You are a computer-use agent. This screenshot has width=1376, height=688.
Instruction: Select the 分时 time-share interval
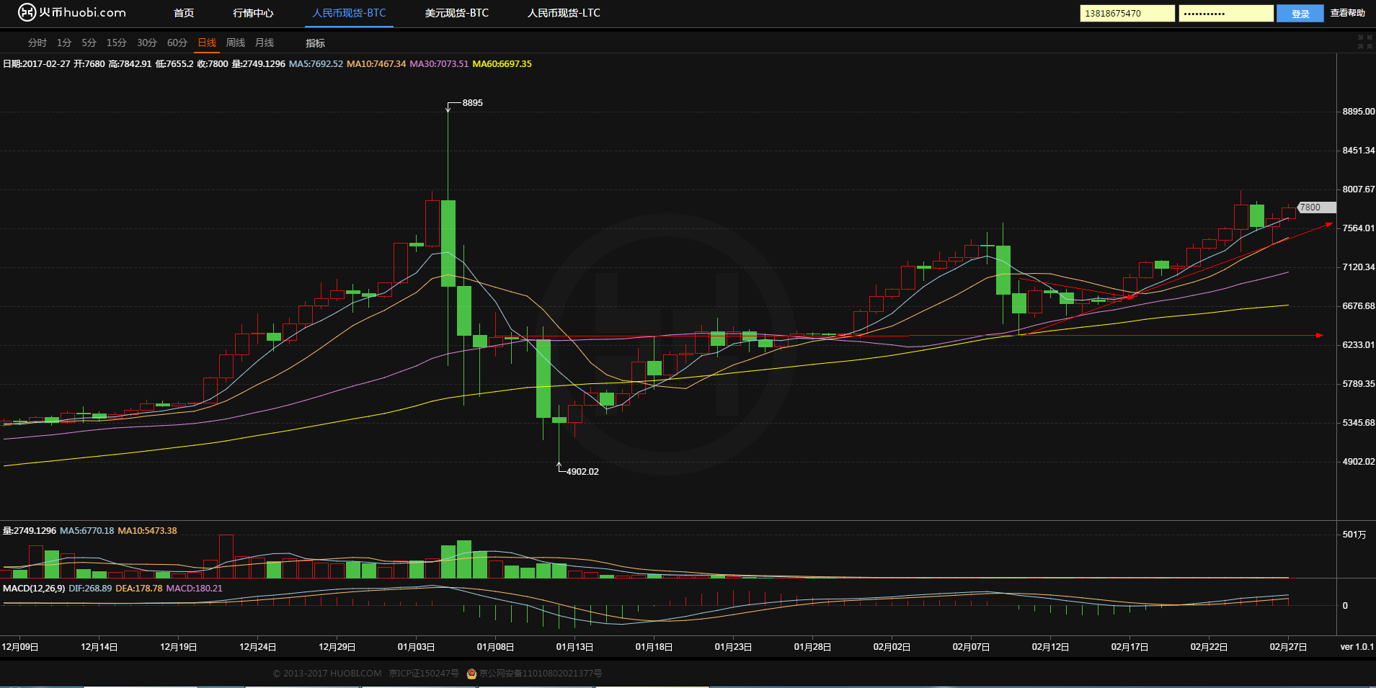[37, 43]
